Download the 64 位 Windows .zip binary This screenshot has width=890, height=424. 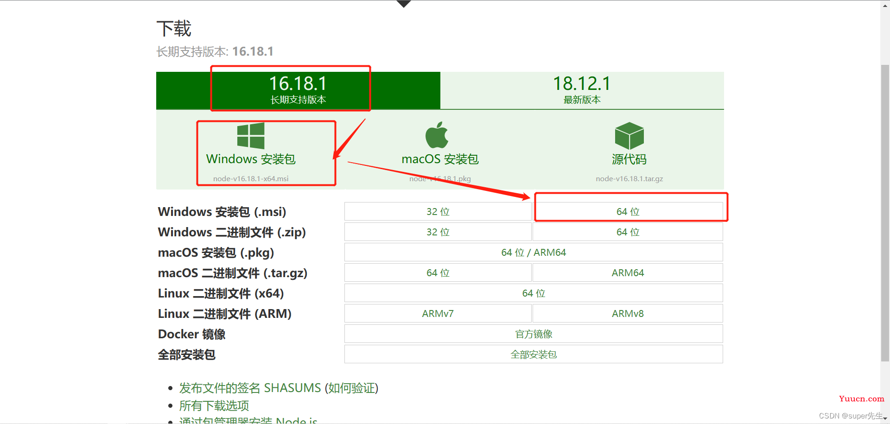click(628, 232)
